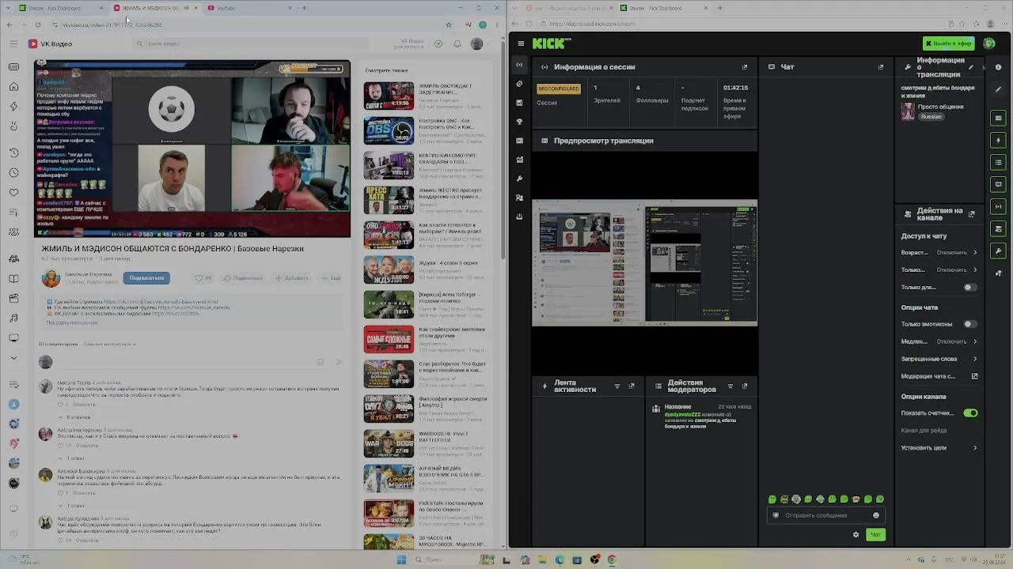Expand Установить цели option

[939, 448]
